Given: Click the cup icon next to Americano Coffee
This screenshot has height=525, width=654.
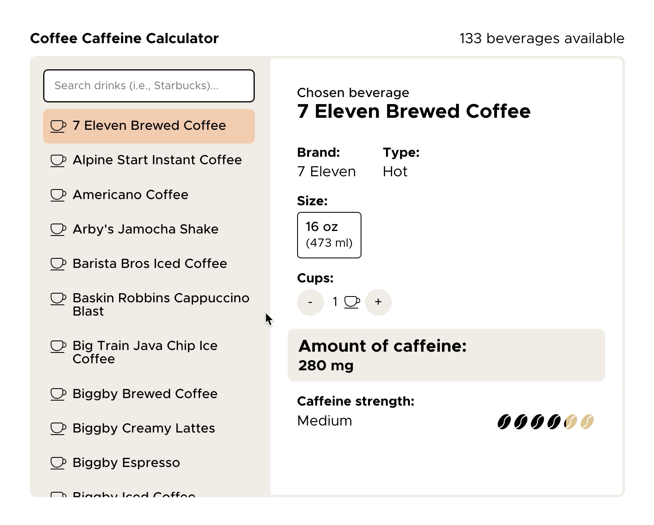Looking at the screenshot, I should click(58, 195).
